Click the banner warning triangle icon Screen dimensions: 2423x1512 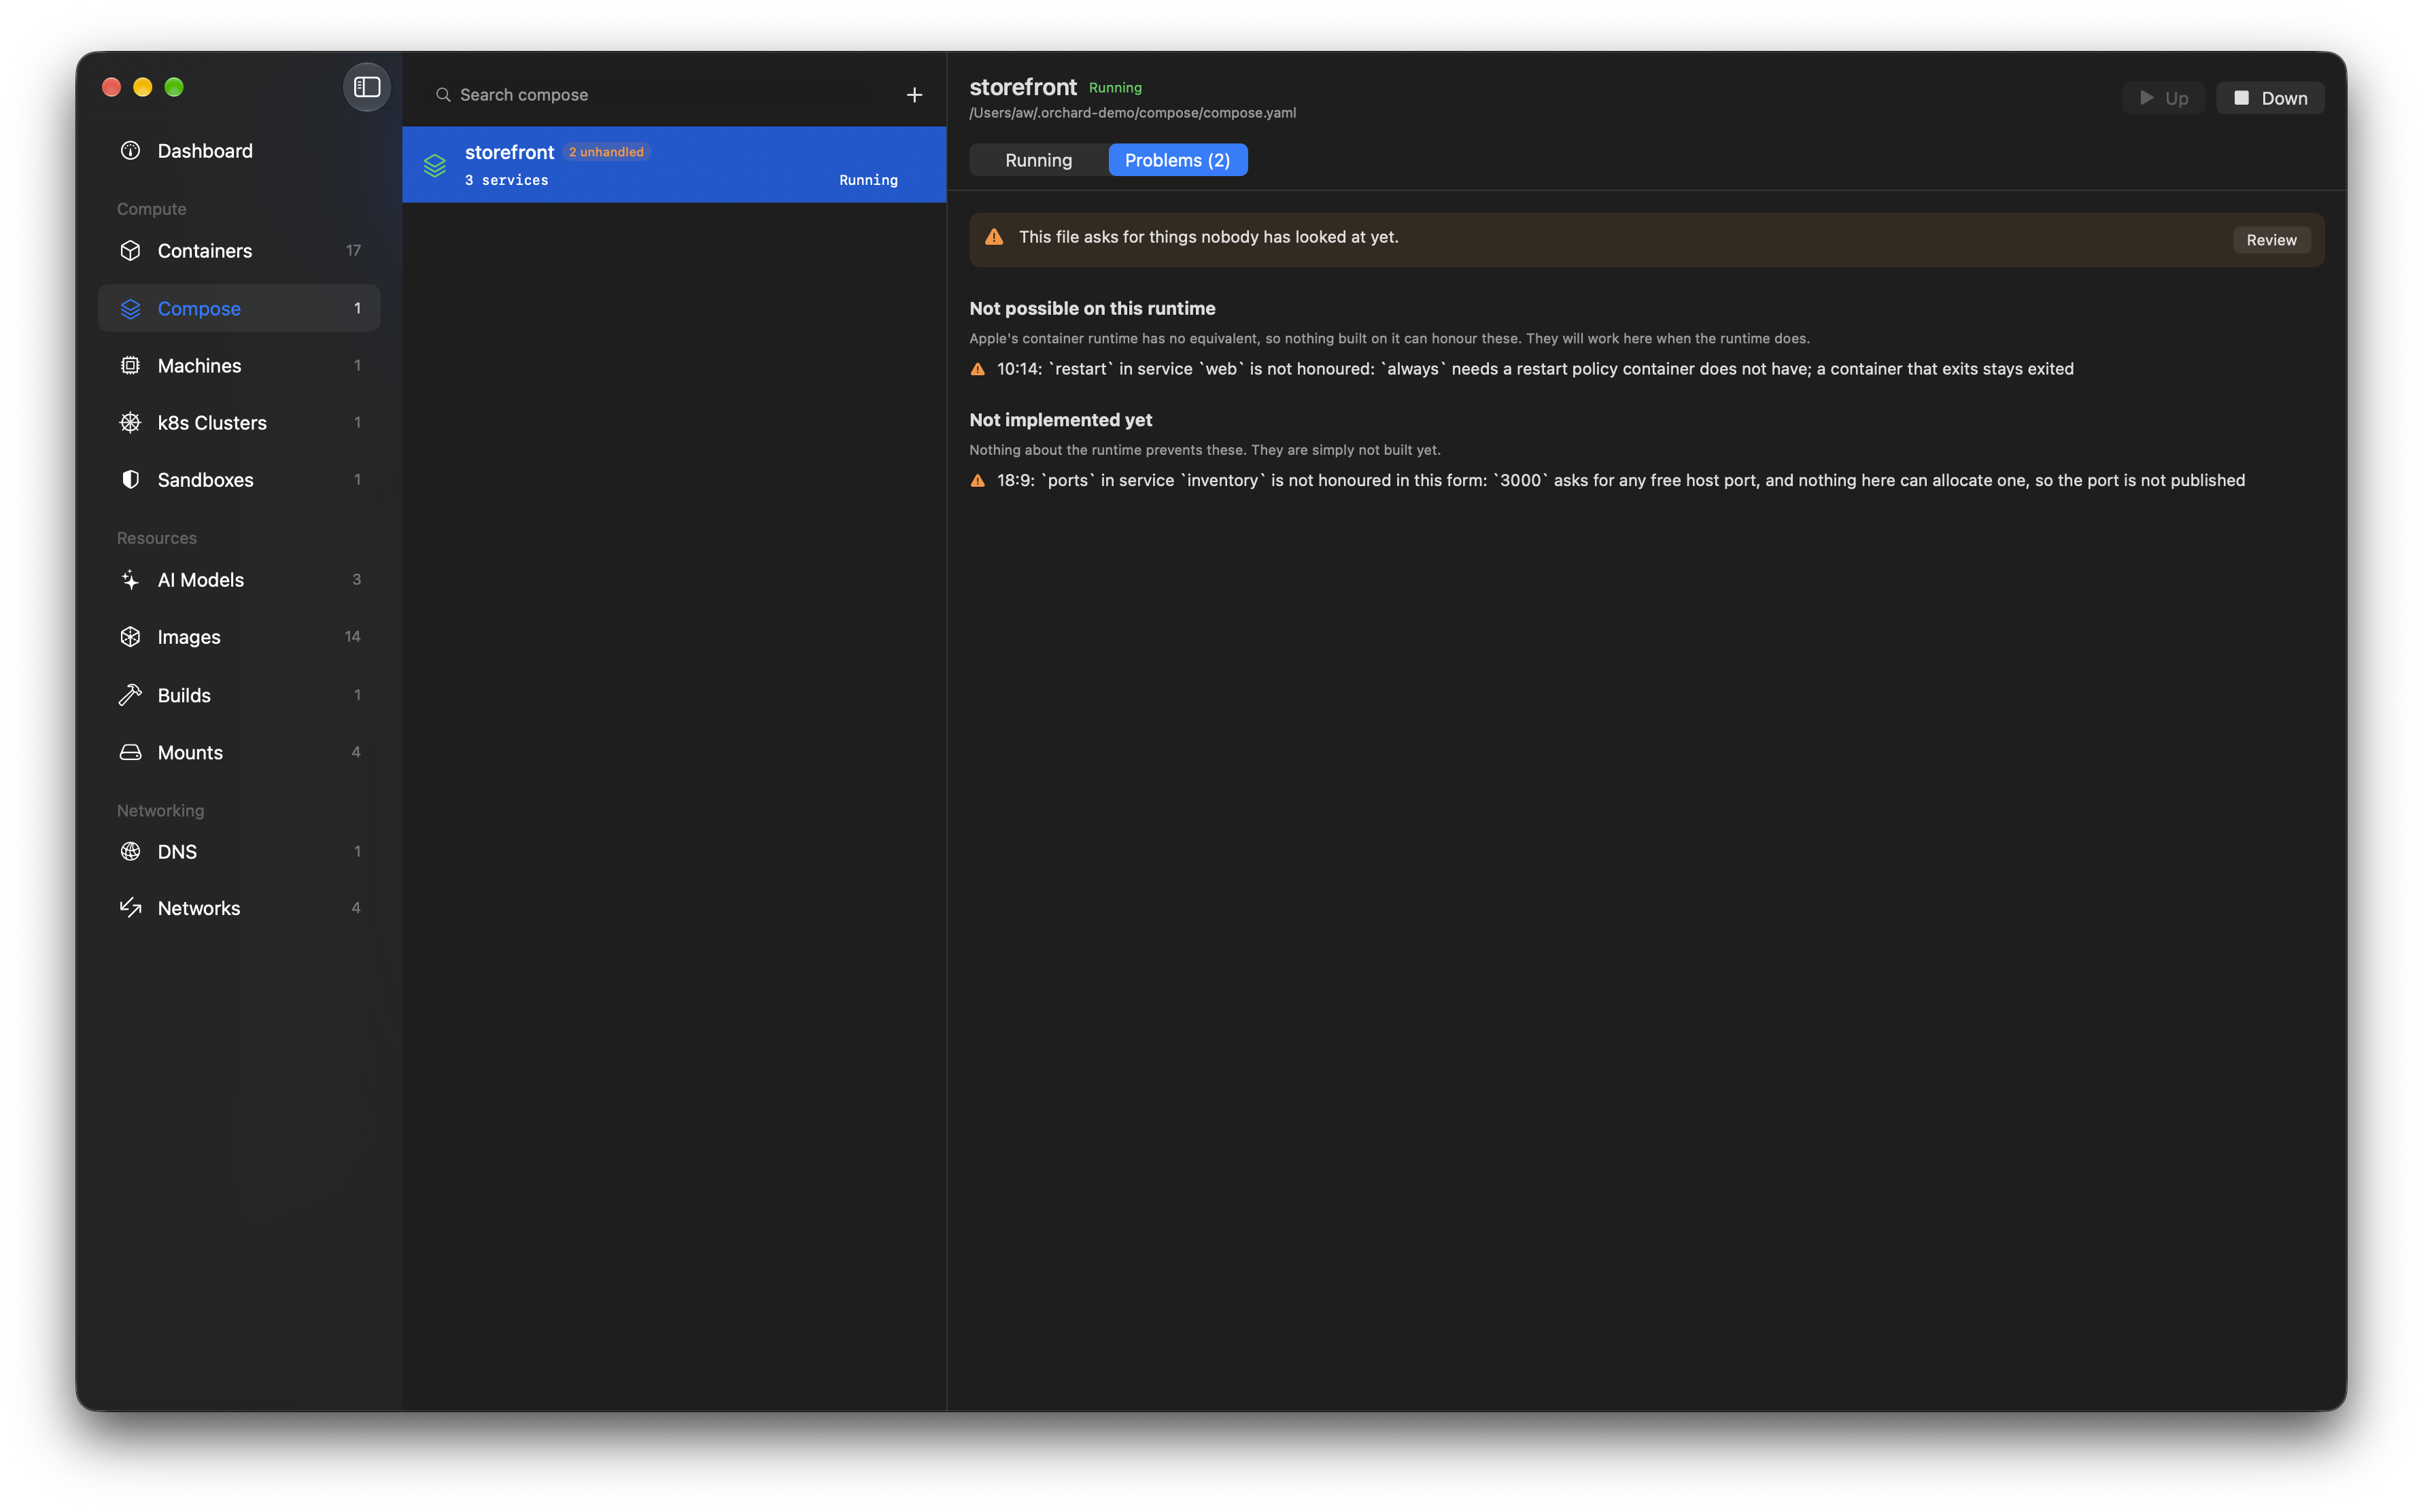[x=994, y=238]
